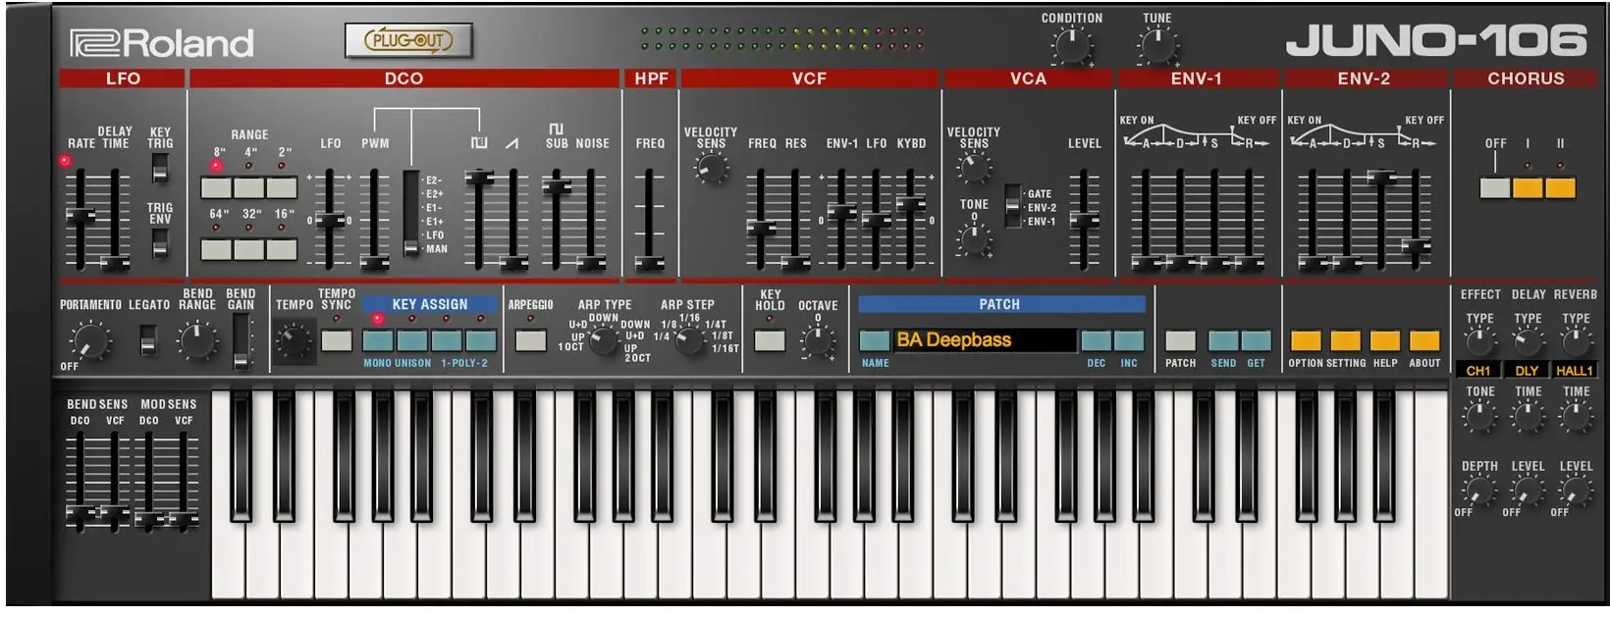The image size is (1610, 617).
Task: Toggle the KEY HOLD button
Action: (x=770, y=340)
